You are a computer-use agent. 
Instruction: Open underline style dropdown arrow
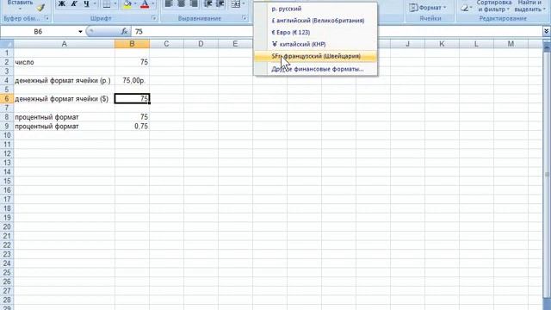pyautogui.click(x=94, y=3)
